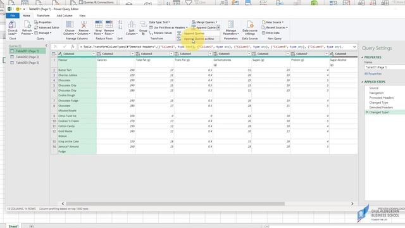Choose Append Queries from the menu
Screen dimensions: 405x228
click(198, 34)
